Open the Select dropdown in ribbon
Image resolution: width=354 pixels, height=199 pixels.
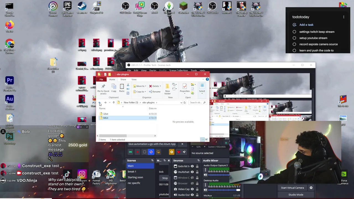pyautogui.click(x=202, y=93)
